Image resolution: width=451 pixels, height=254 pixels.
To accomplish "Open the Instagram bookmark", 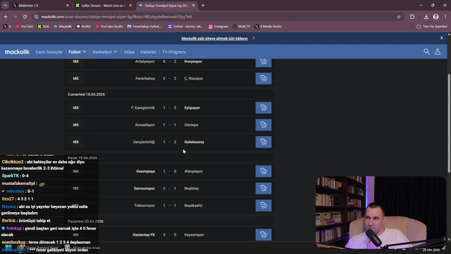I will [x=218, y=26].
